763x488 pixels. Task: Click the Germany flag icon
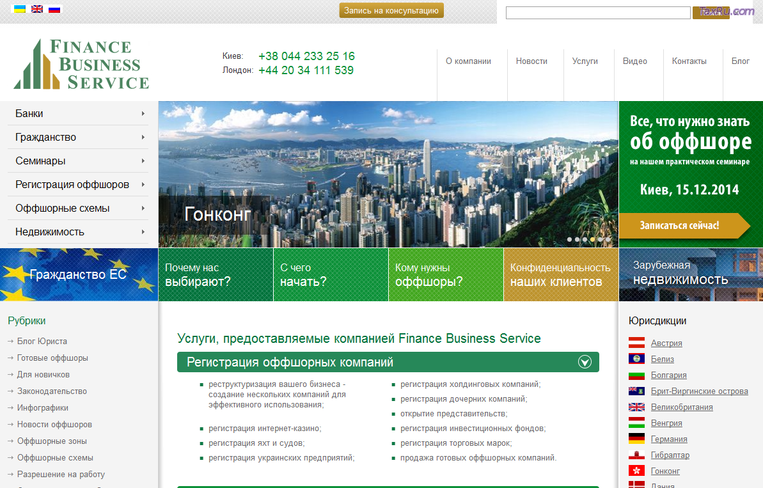coord(636,439)
